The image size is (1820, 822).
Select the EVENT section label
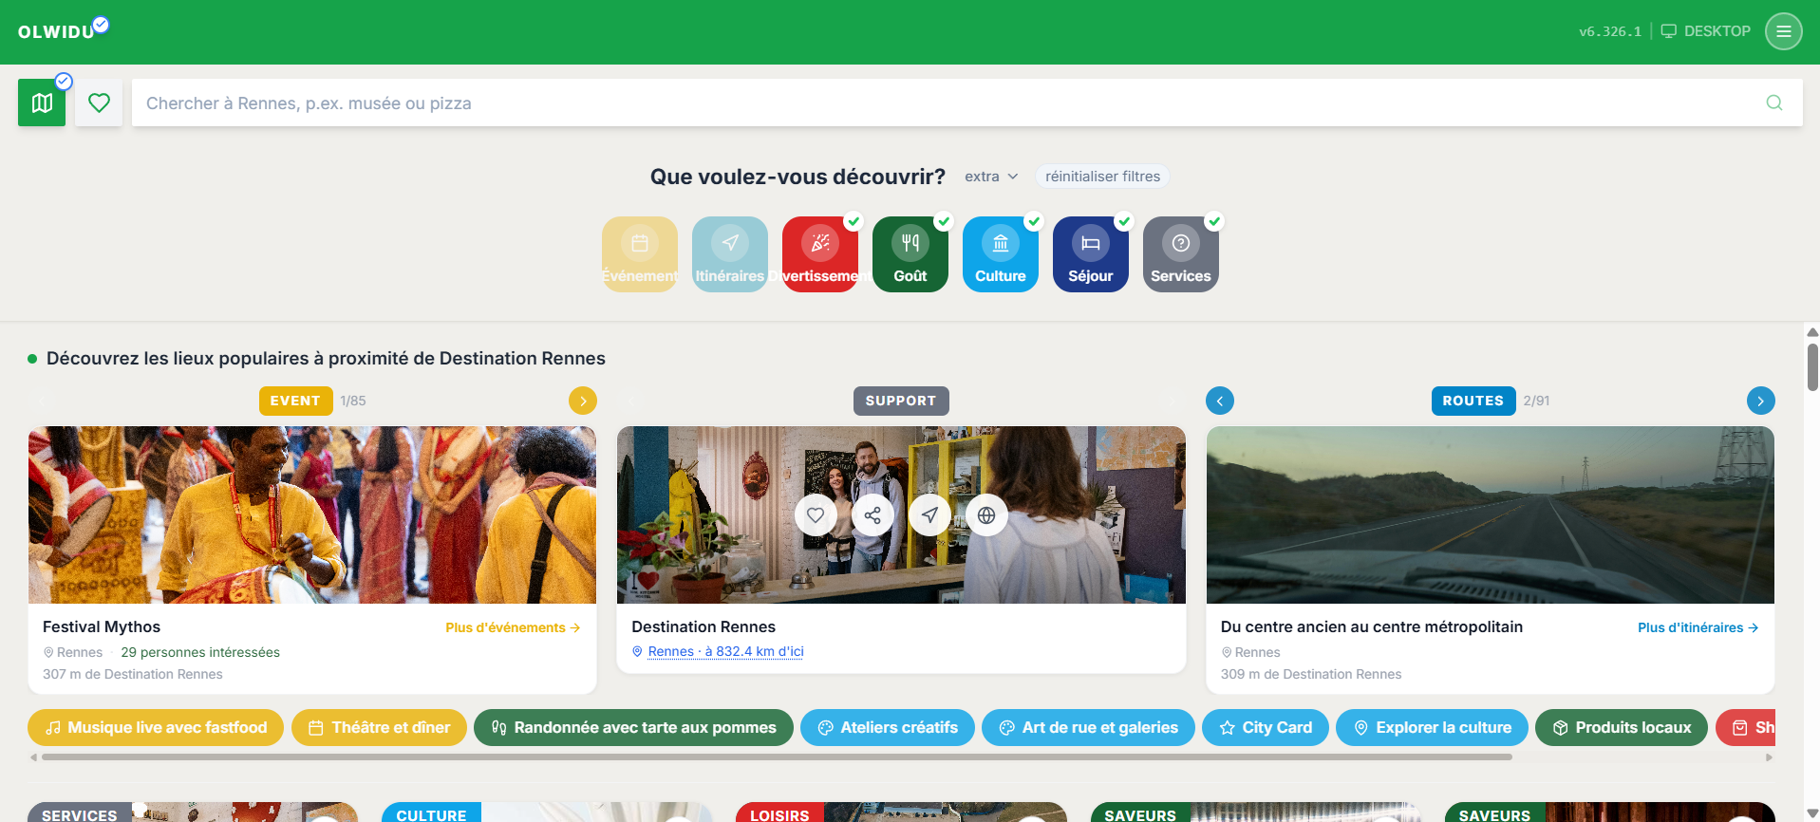(295, 401)
